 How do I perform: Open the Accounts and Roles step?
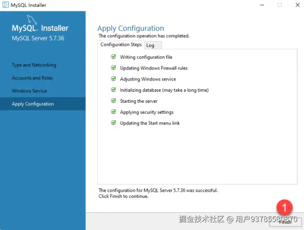point(32,78)
